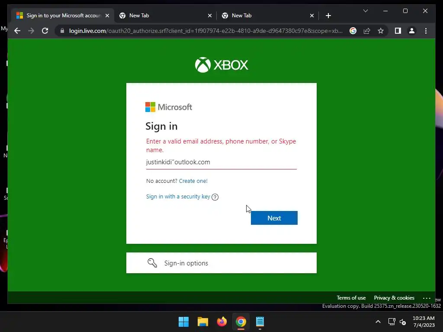Click the Xbox logo
Viewport: 443px width, 332px height.
click(x=221, y=65)
